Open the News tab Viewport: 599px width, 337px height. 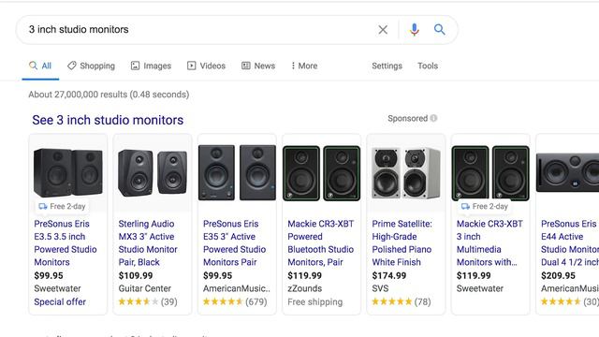pos(258,66)
